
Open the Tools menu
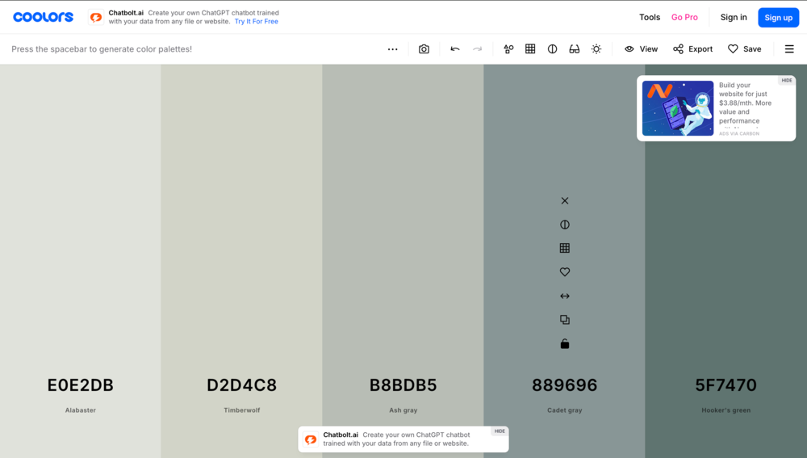[649, 17]
